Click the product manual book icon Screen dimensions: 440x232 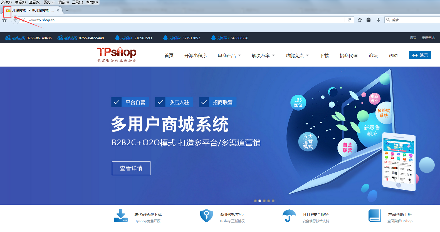pyautogui.click(x=374, y=216)
